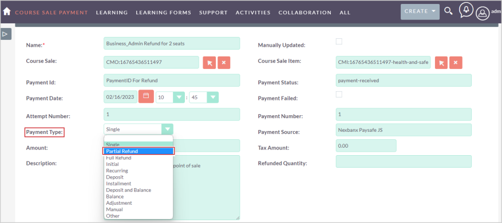This screenshot has width=502, height=223.
Task: Expand the payment minutes dropdown showing 45
Action: 204,98
